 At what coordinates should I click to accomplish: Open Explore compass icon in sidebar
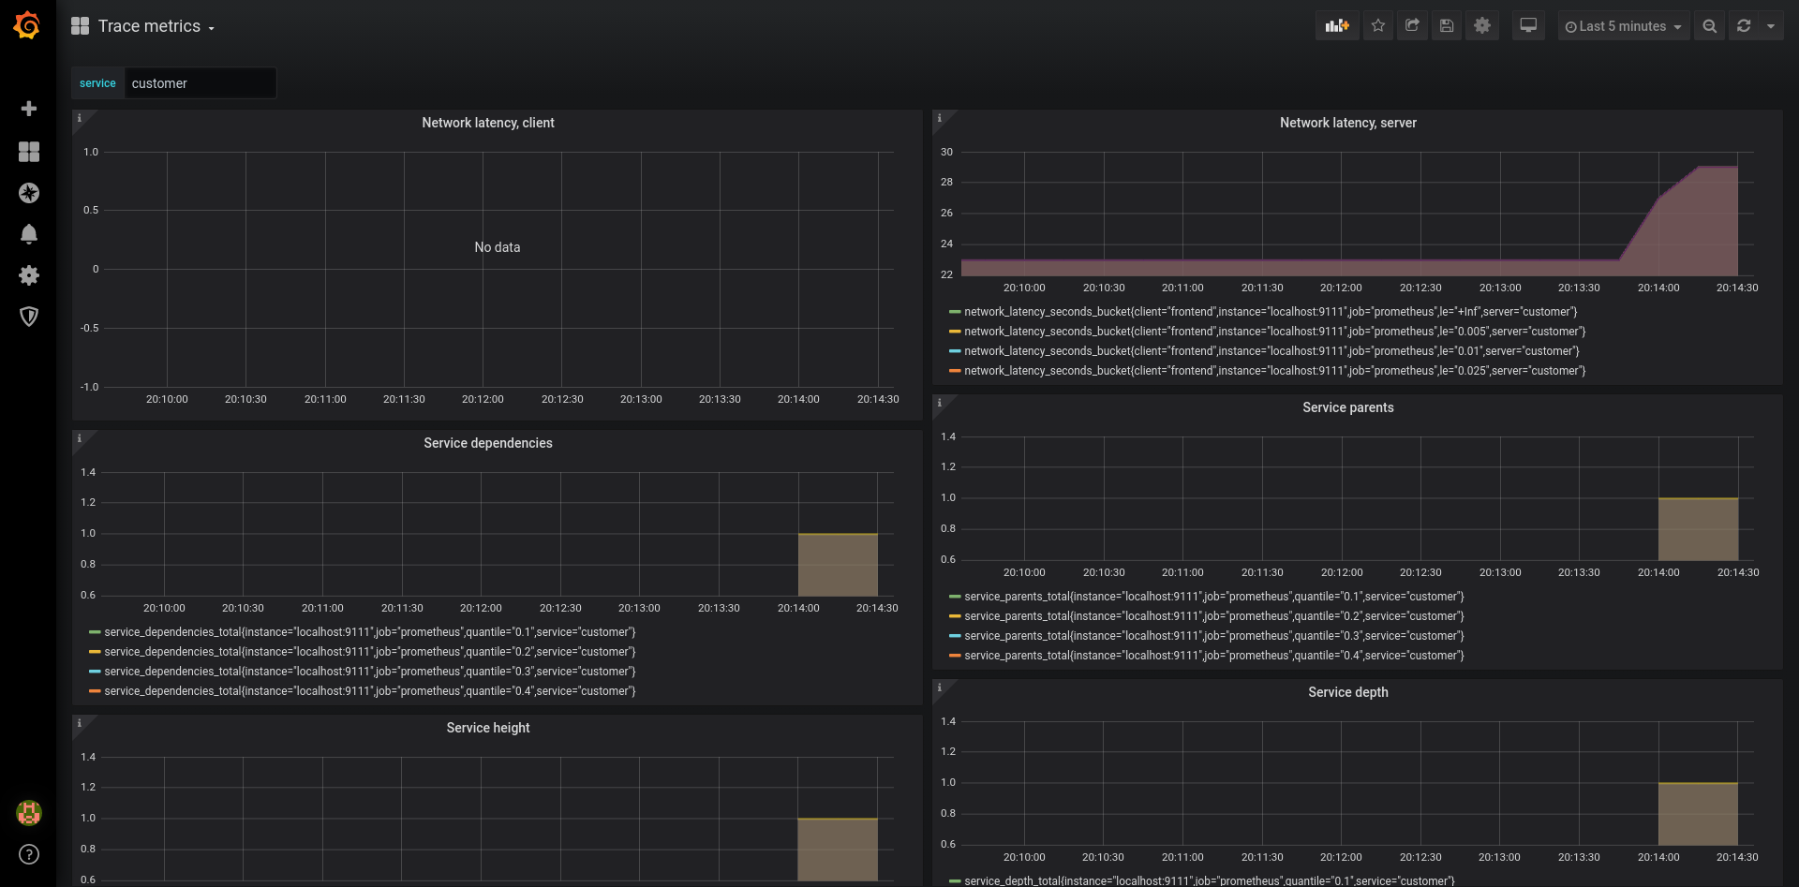pyautogui.click(x=29, y=193)
